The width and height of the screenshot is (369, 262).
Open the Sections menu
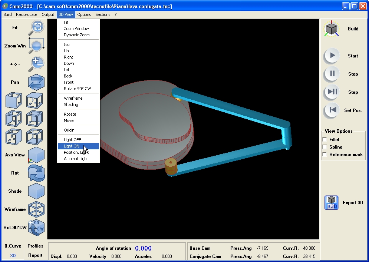[103, 14]
